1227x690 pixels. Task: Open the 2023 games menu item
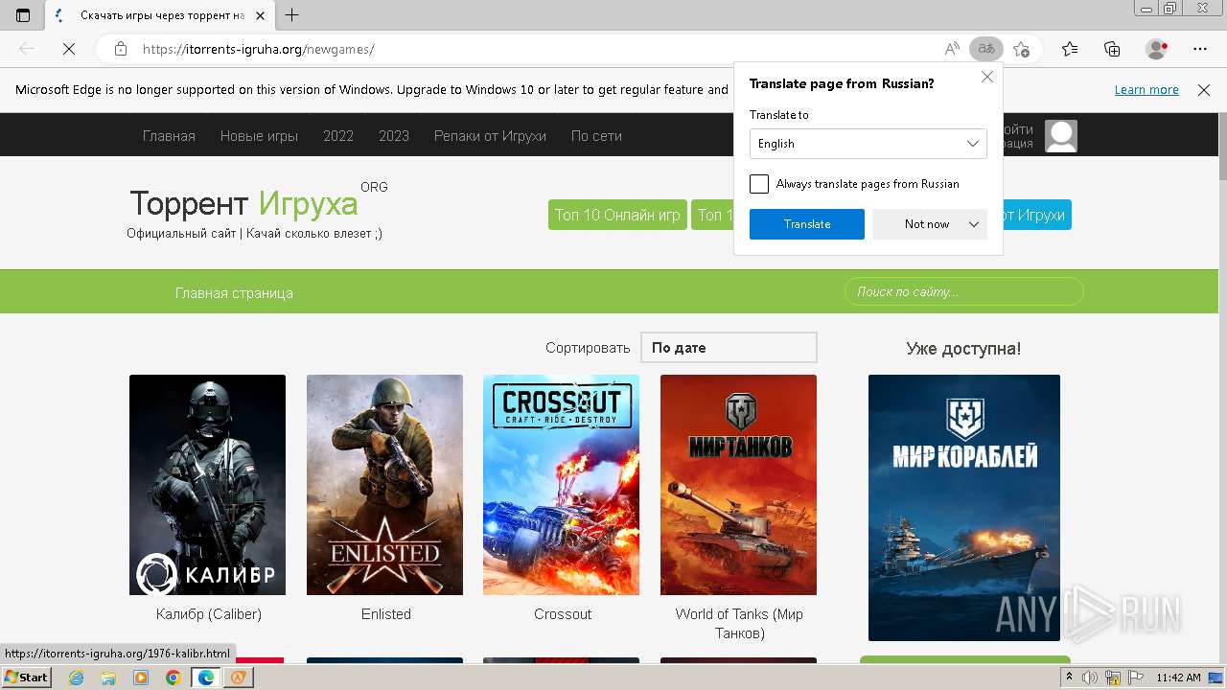pos(394,136)
